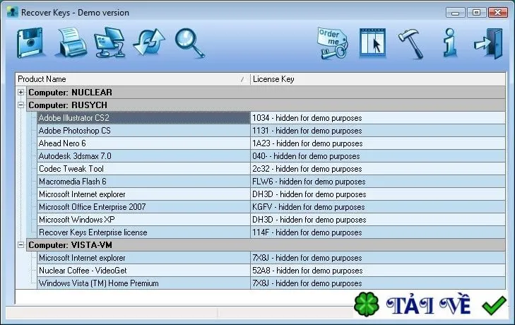Click the license key starting with 2c32
515x325 pixels.
tap(378, 169)
